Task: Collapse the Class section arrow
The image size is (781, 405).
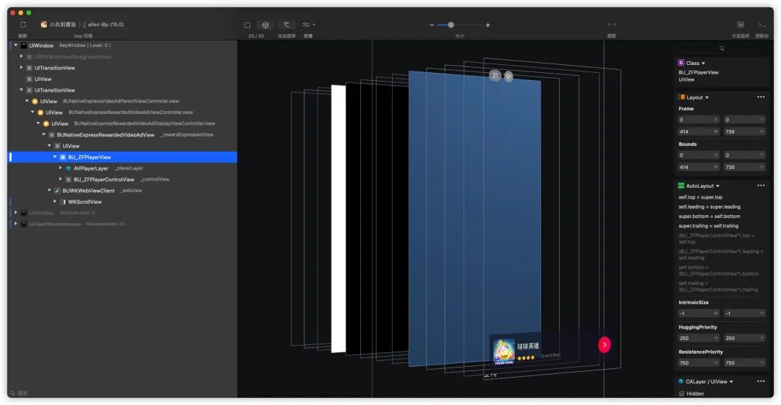Action: [x=704, y=64]
